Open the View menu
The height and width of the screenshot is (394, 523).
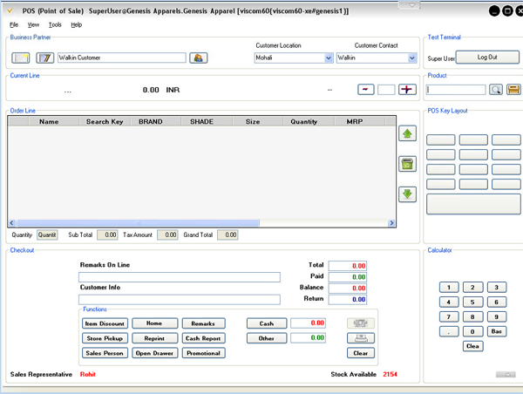point(33,24)
